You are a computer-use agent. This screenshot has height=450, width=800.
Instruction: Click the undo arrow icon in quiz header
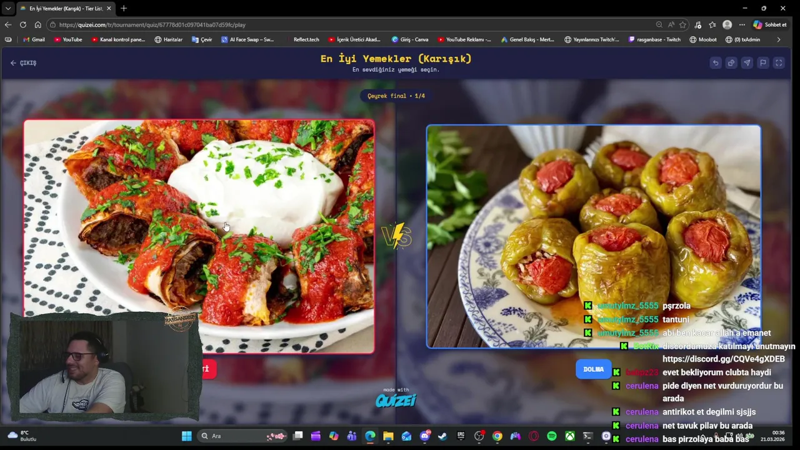716,62
